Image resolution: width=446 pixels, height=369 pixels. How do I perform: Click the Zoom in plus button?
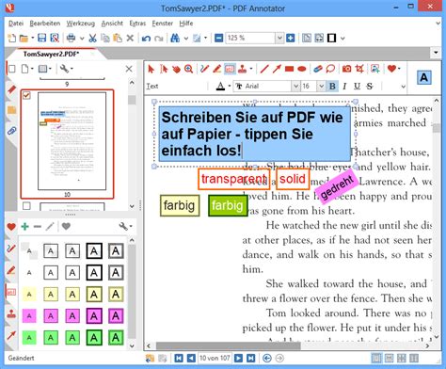(x=291, y=39)
